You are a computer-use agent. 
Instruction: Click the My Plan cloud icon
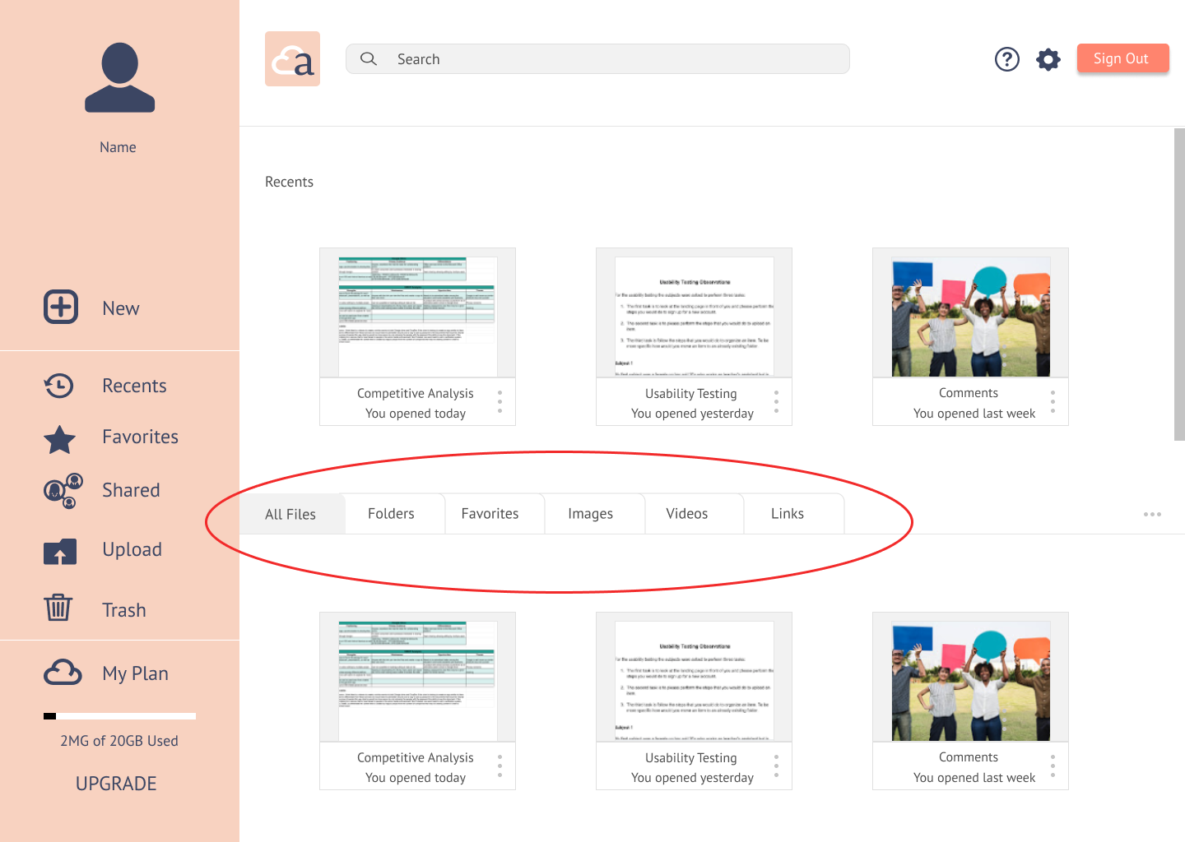point(63,673)
